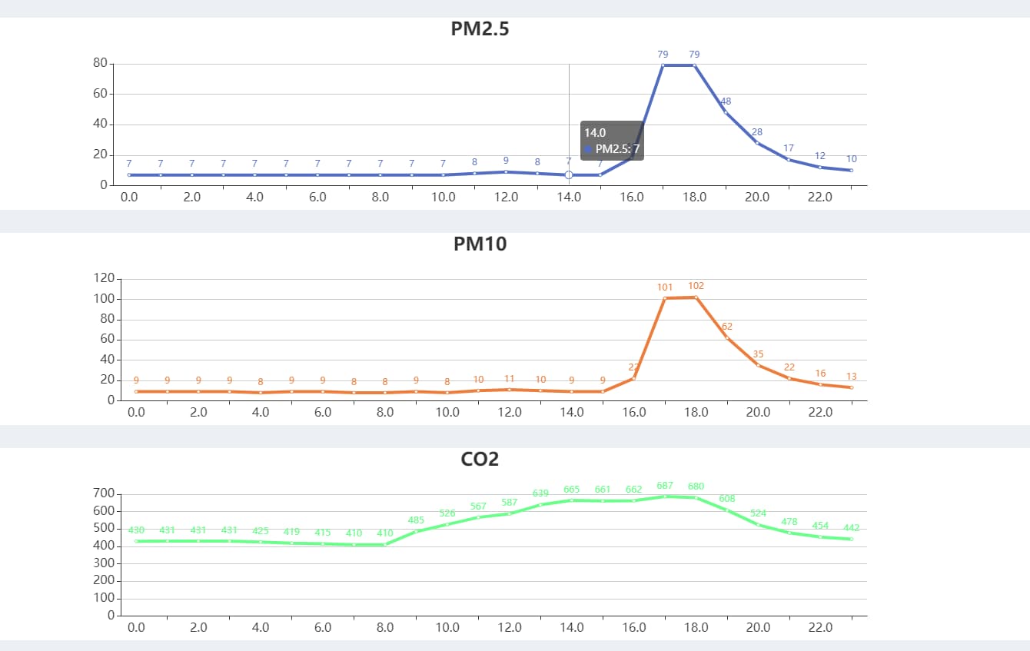
Task: Click the '18.0' x-axis label on PM10 chart
Action: [696, 412]
